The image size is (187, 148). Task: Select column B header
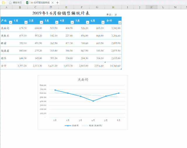[x=20, y=7]
